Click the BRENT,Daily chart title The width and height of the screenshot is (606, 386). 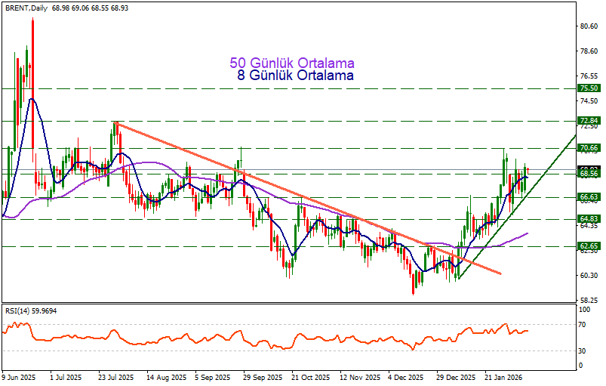(x=29, y=7)
